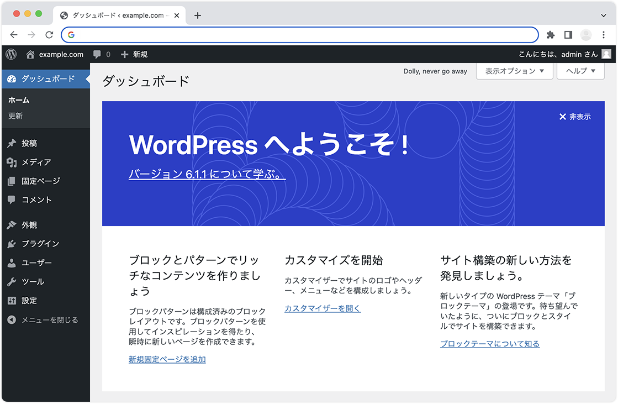Reload the page with the refresh icon

49,35
